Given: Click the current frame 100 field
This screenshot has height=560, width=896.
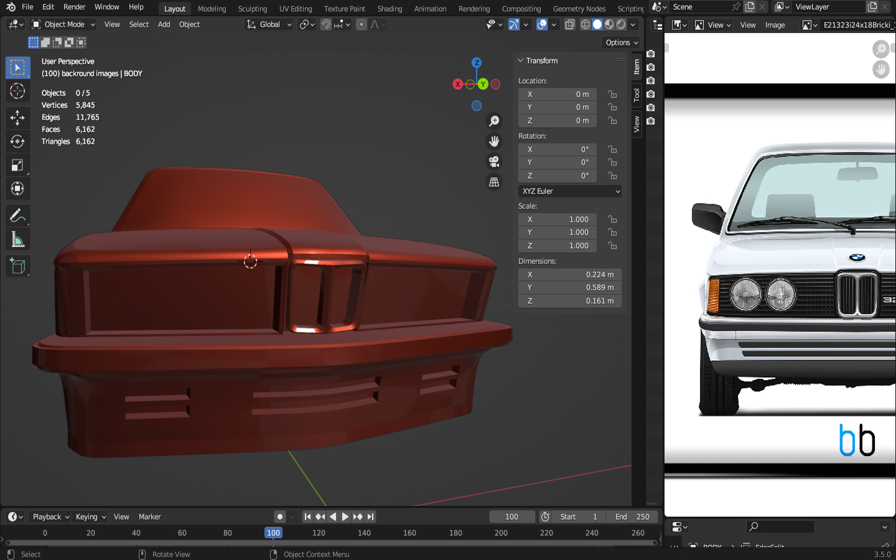Looking at the screenshot, I should (511, 516).
